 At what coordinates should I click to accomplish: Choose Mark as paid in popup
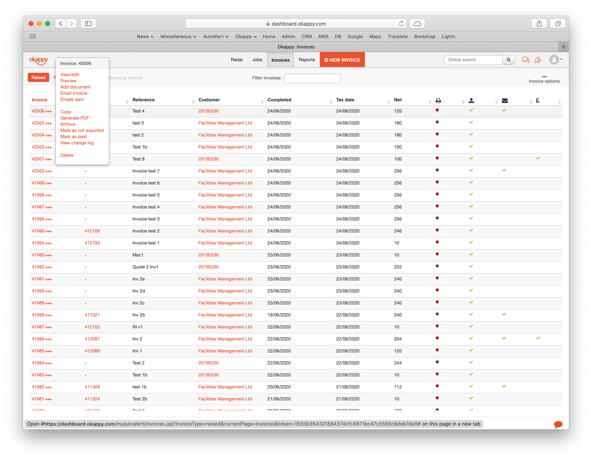click(74, 137)
